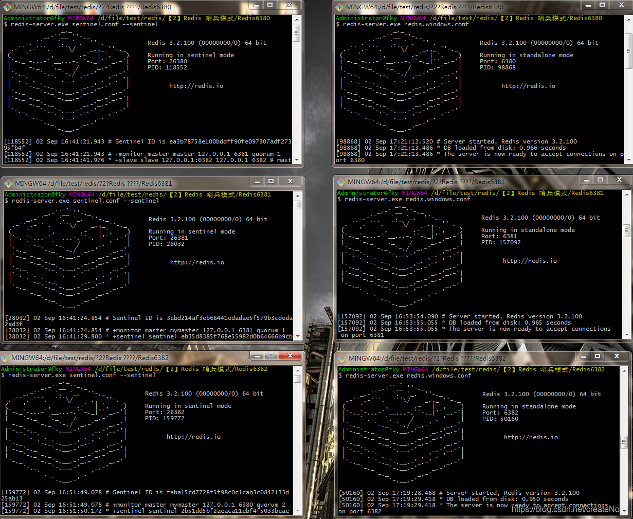Click the 'PID: 28032' text

tap(167, 244)
